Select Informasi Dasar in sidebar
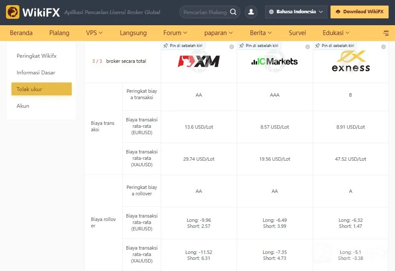 click(36, 72)
